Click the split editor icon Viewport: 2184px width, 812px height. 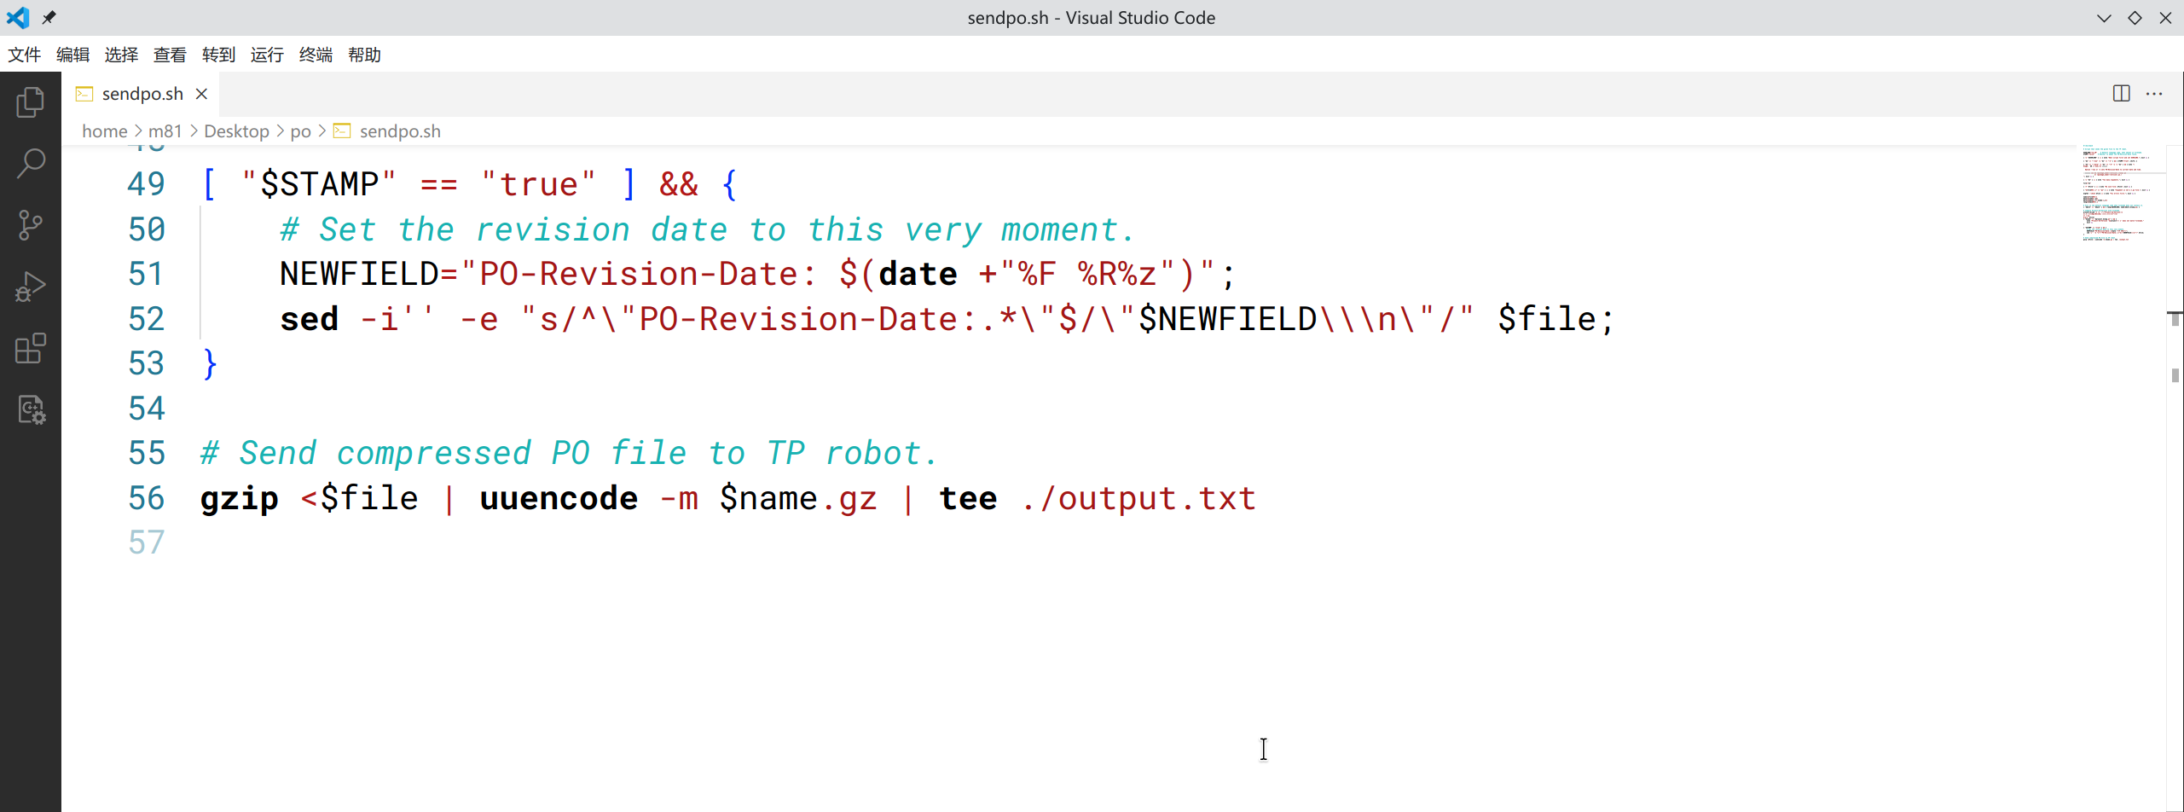(x=2121, y=94)
